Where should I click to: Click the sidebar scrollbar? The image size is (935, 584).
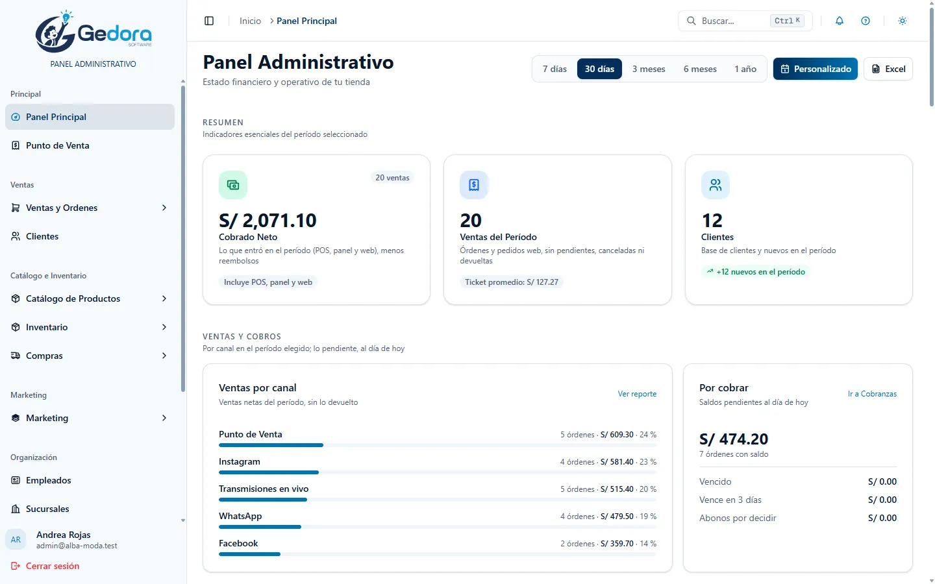point(183,238)
